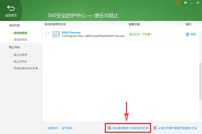Click 全部选中 to select all
This screenshot has height=134, width=202.
point(53,128)
